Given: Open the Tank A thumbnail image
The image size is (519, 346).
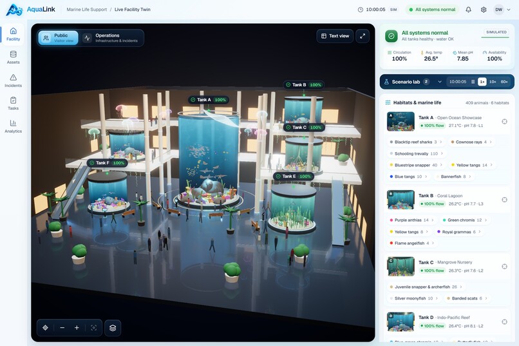Looking at the screenshot, I should click(x=401, y=122).
